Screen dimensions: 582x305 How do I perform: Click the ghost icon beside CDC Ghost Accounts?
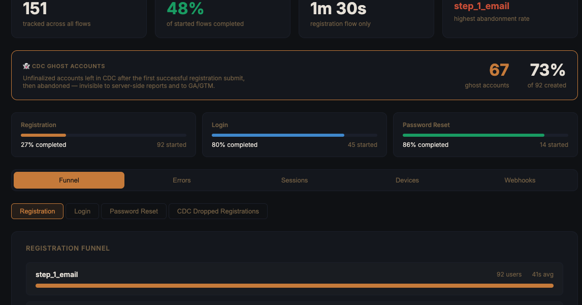[x=26, y=66]
